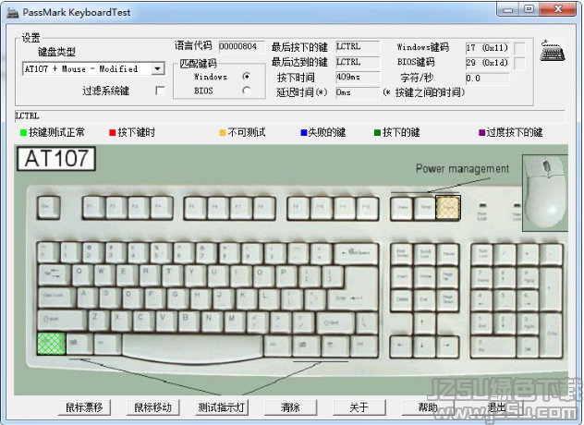Click the F1 key on keyboard image
This screenshot has height=425, width=584.
click(93, 207)
